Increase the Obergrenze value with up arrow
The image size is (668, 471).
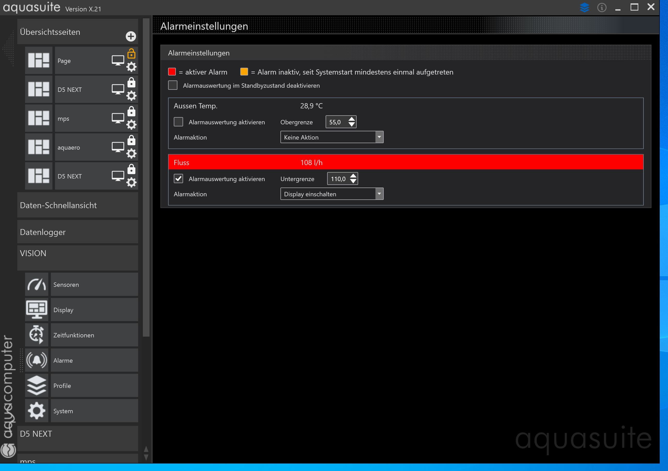352,119
